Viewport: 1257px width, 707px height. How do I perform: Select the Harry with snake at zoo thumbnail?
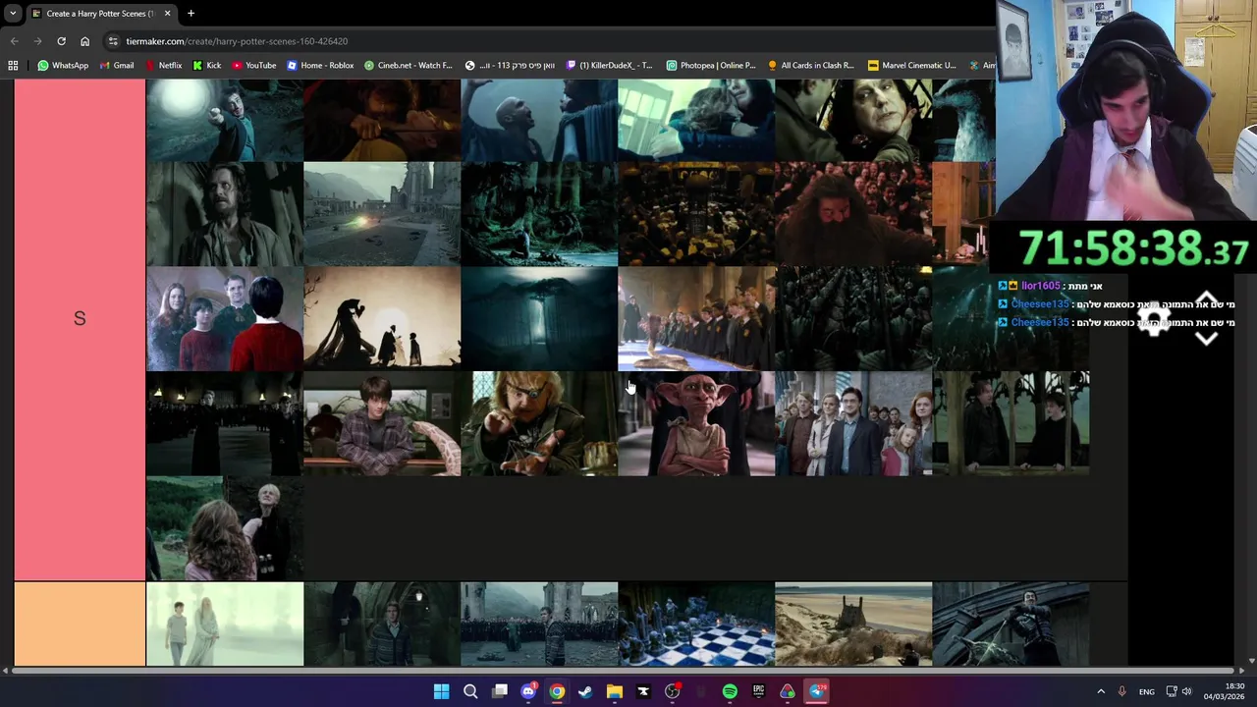(x=382, y=423)
